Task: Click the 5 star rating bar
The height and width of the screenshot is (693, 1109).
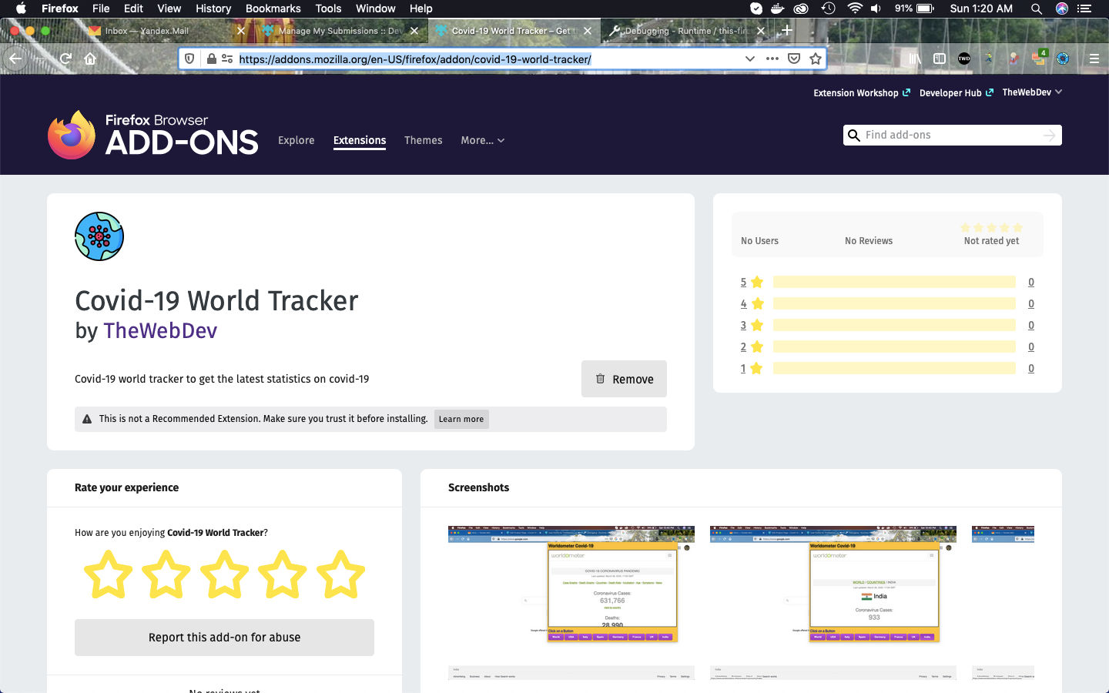Action: pos(894,282)
